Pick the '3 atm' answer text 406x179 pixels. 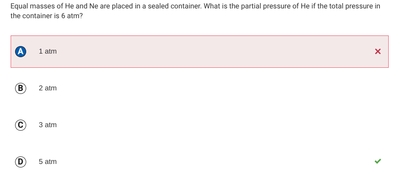click(47, 125)
